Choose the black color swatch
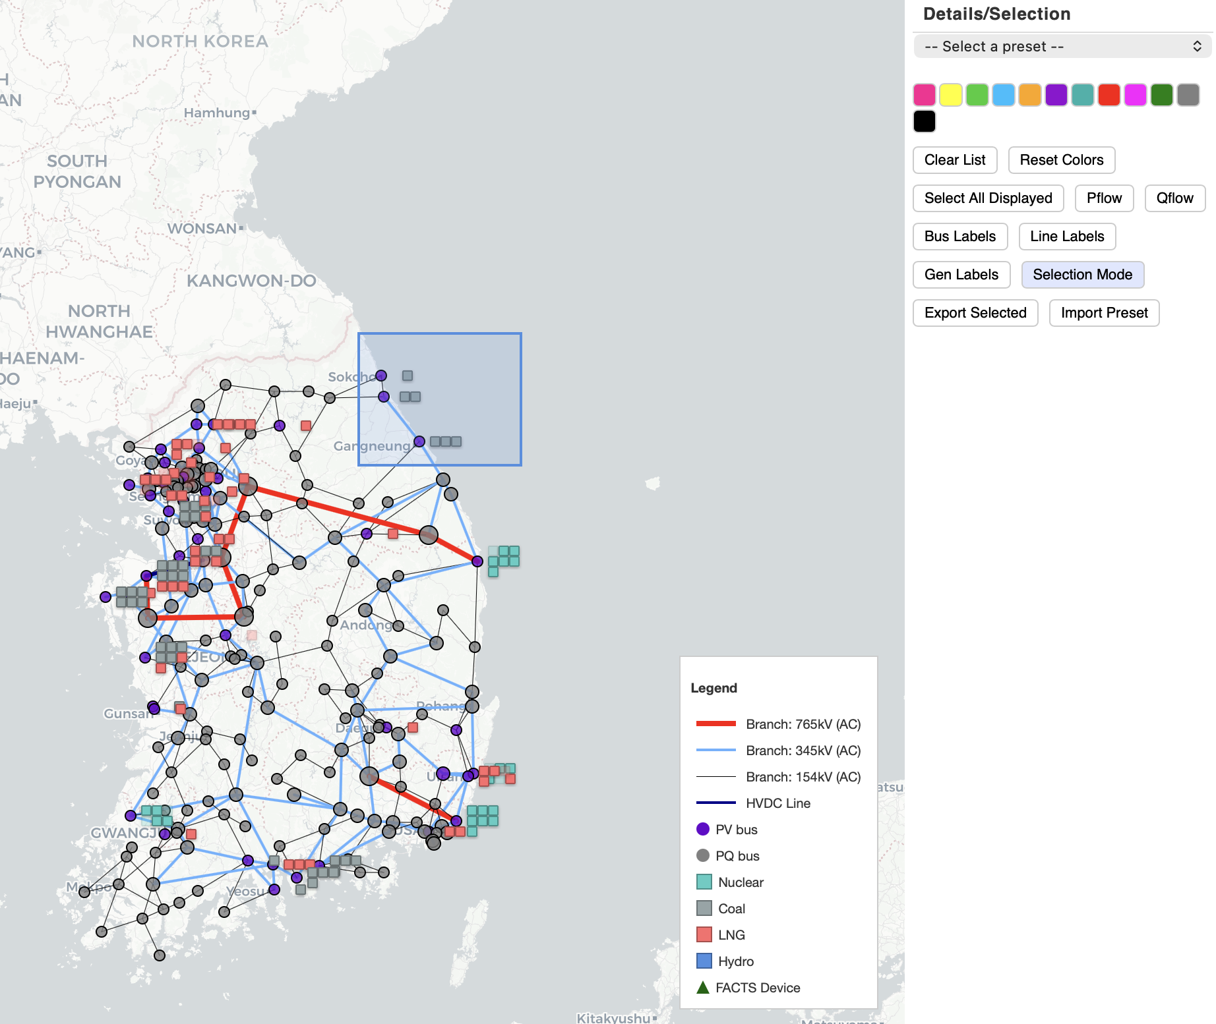This screenshot has width=1216, height=1024. (x=924, y=121)
